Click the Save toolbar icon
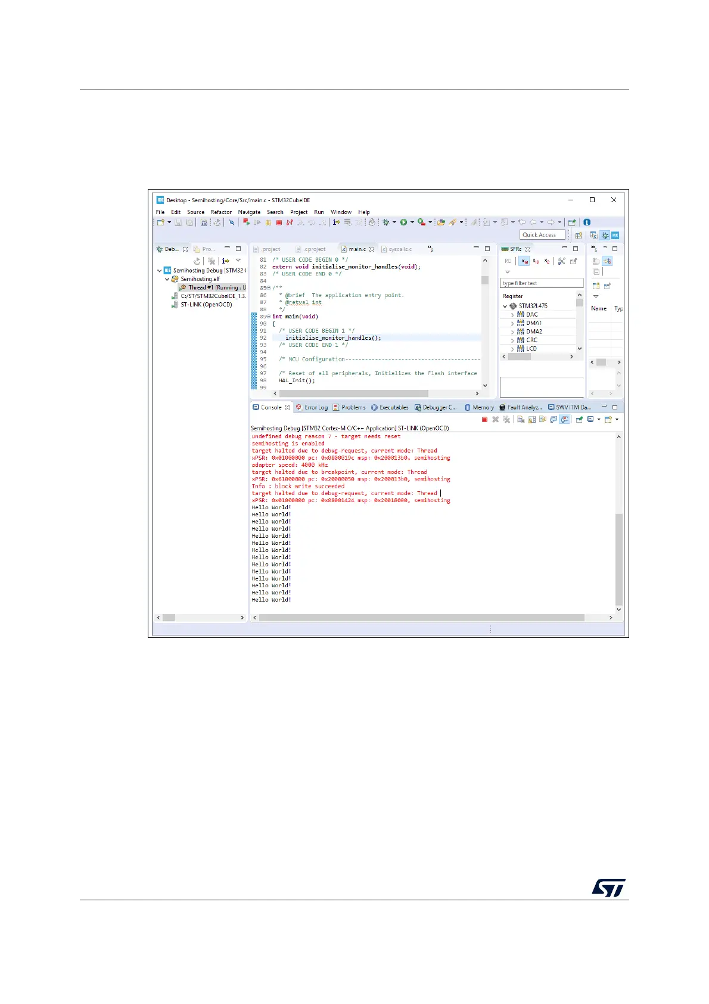Image resolution: width=709 pixels, height=1004 pixels. 178,222
